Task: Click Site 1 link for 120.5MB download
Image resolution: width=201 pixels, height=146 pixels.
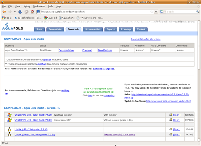Action: pos(177,115)
